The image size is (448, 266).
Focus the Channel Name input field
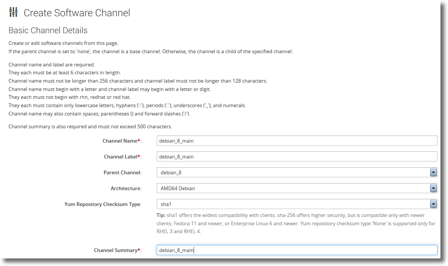297,141
